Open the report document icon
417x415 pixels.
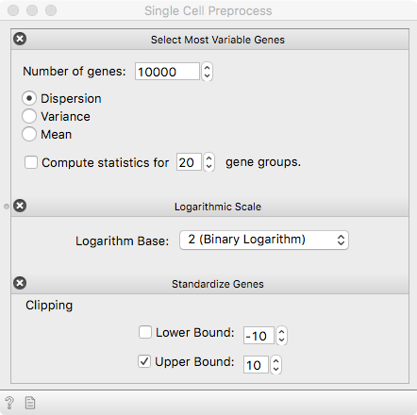(30, 403)
